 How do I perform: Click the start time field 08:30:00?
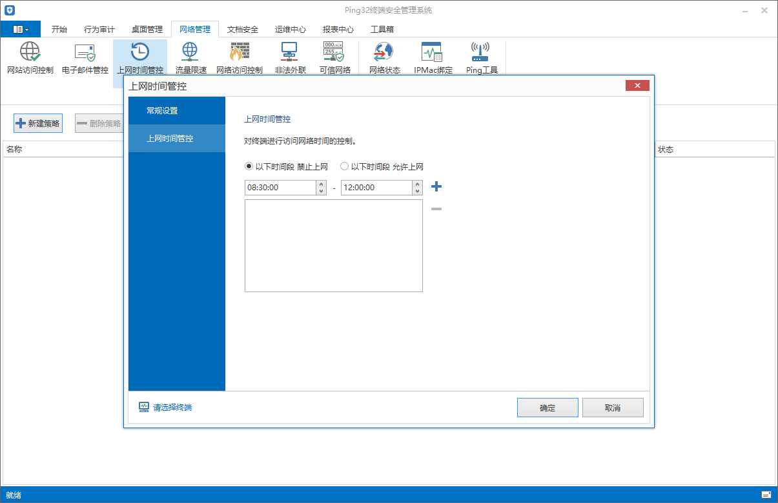[x=280, y=187]
